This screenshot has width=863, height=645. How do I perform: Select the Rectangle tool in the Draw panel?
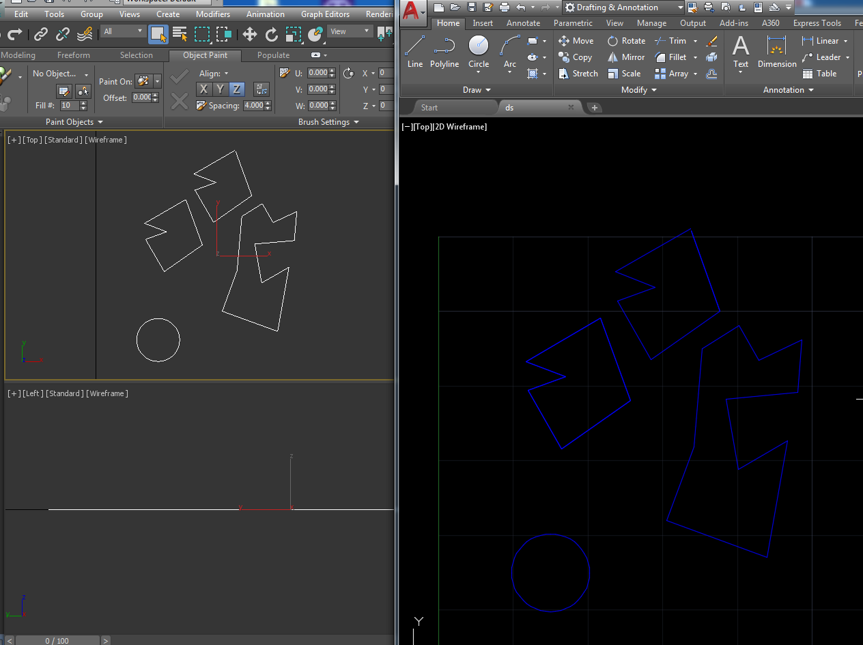(x=533, y=41)
